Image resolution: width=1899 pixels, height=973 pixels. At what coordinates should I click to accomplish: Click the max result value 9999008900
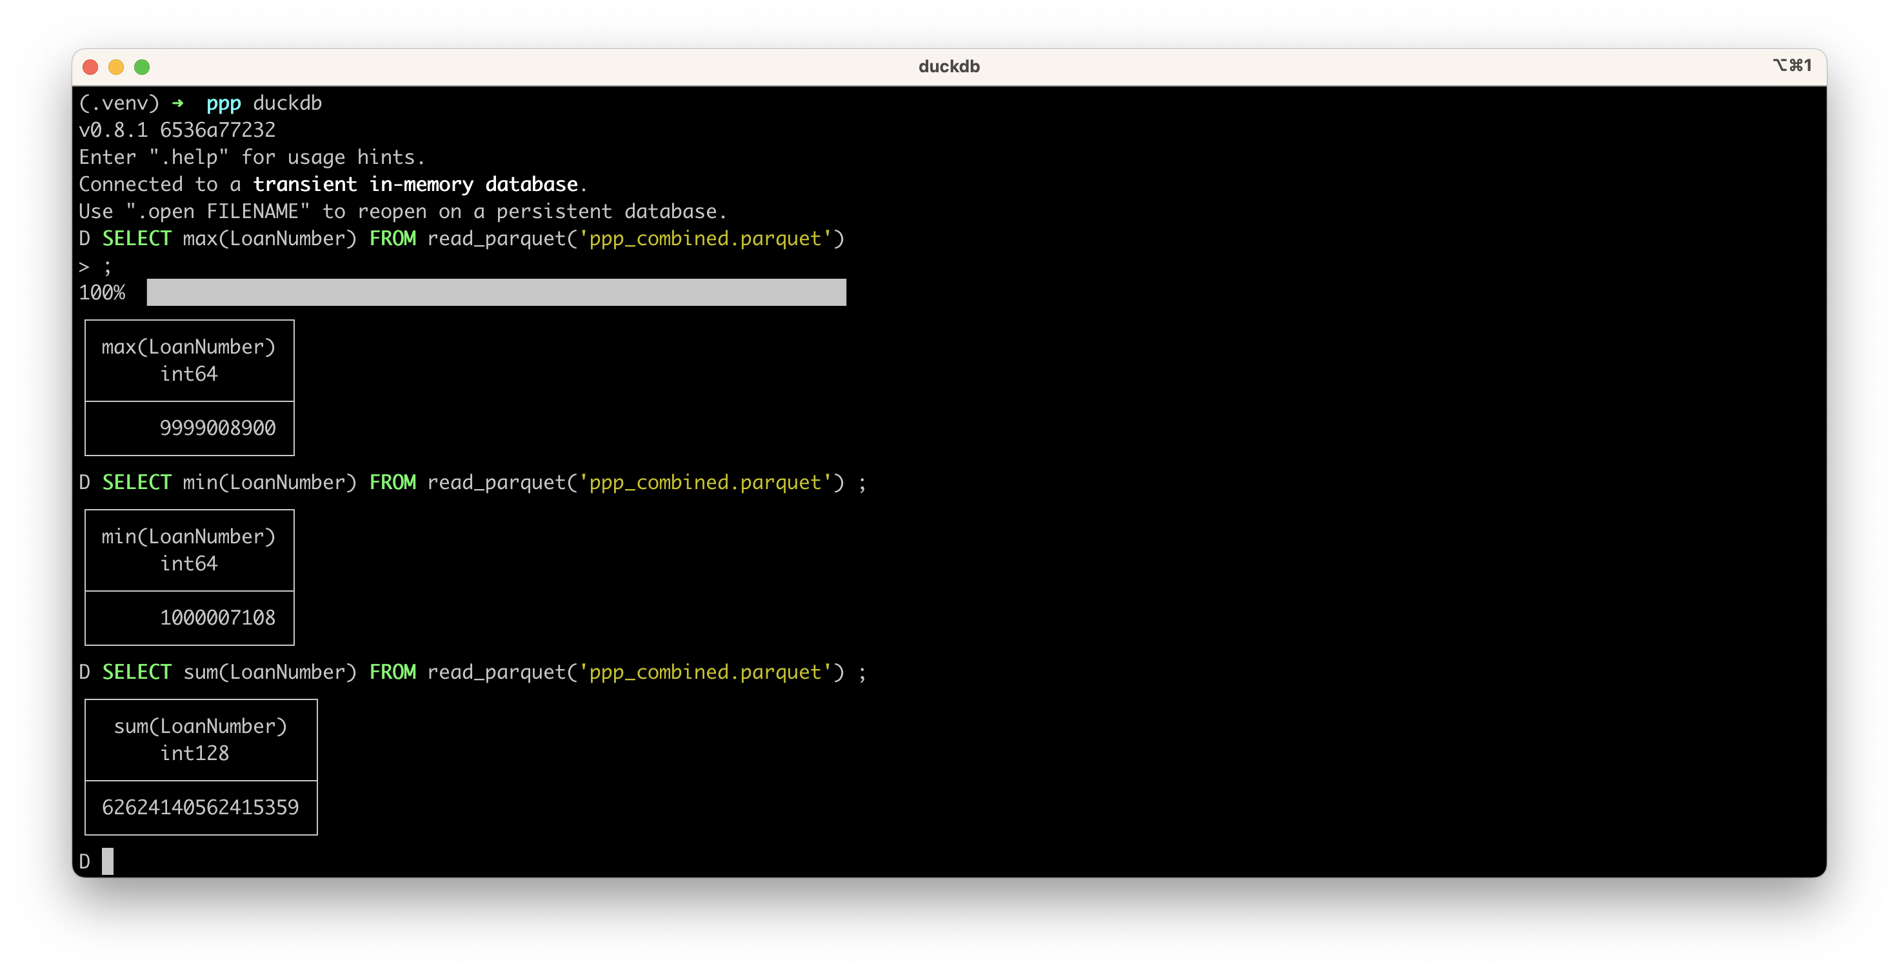(217, 428)
